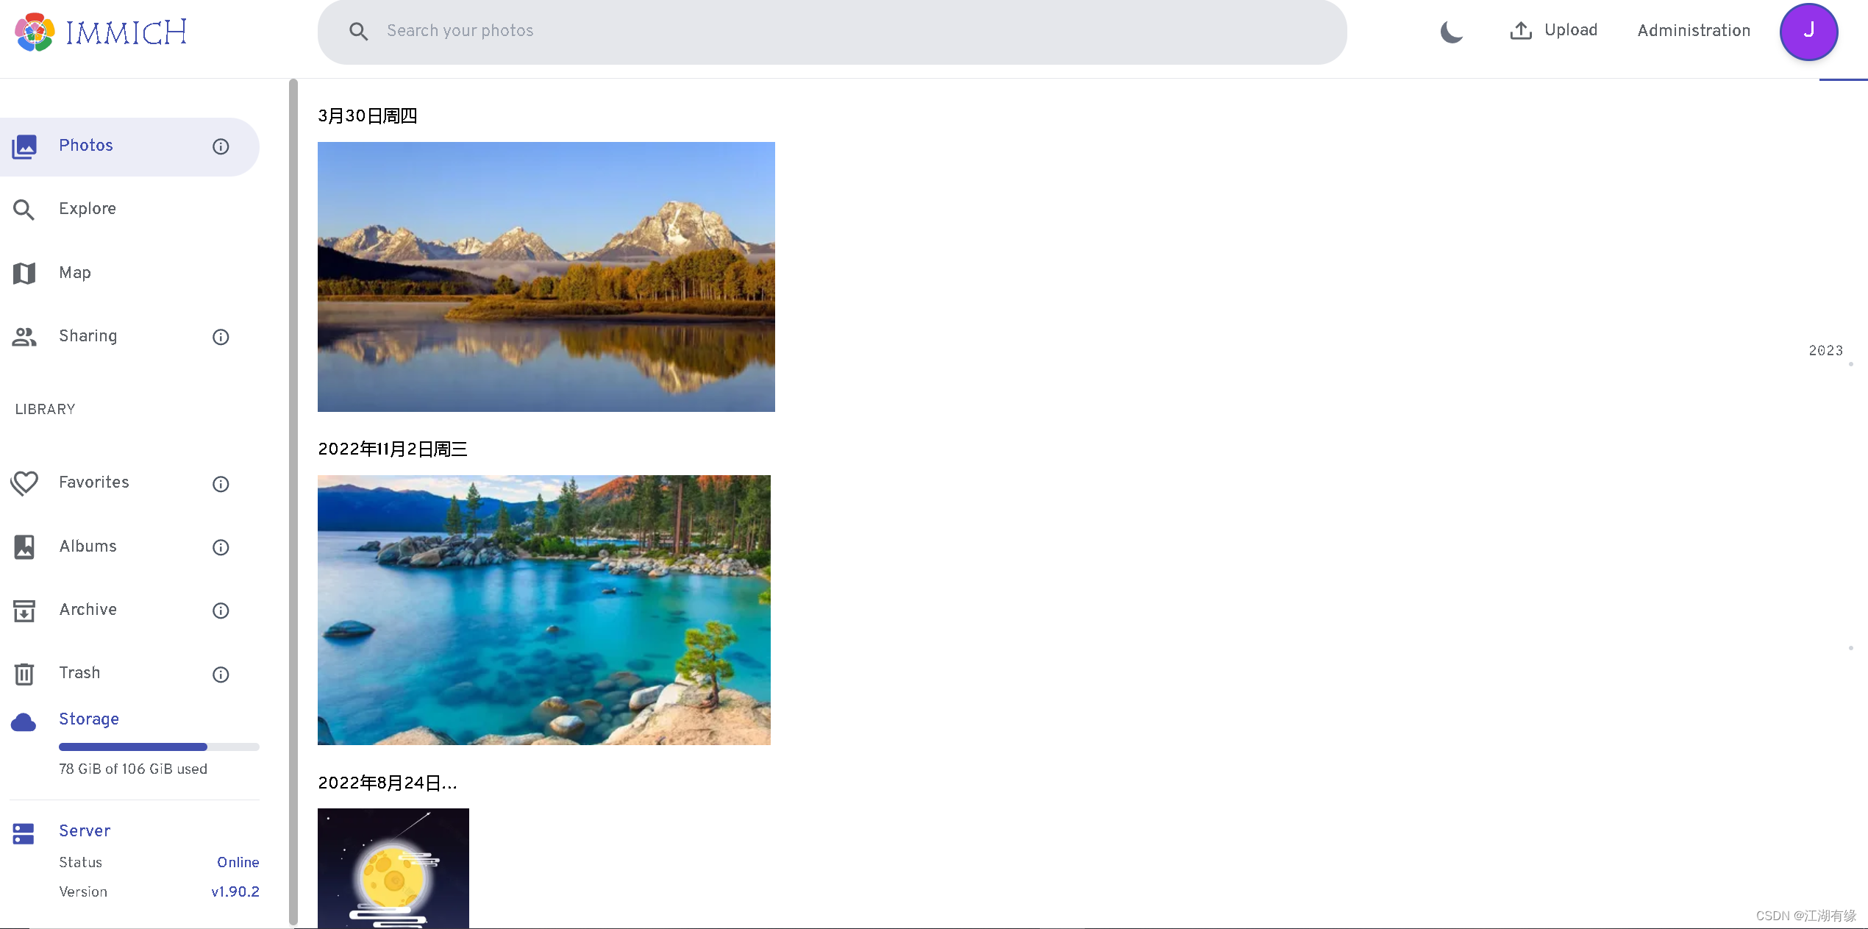Open the Administration link

1693,30
